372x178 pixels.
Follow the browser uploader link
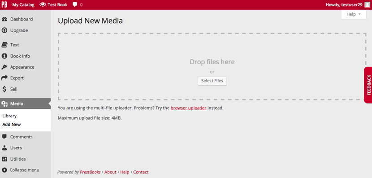click(x=188, y=108)
